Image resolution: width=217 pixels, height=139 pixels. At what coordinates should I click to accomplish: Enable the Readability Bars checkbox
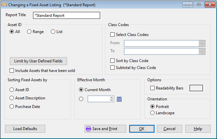(153, 88)
